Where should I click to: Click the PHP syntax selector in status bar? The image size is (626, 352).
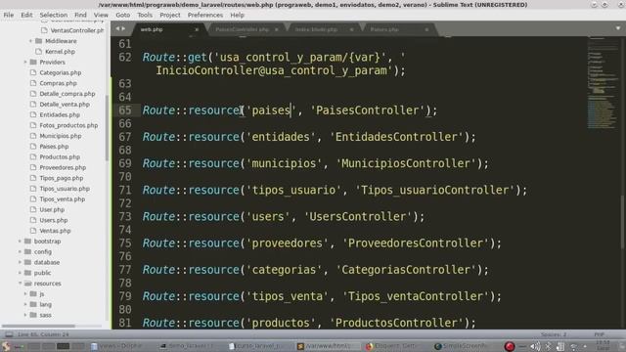pyautogui.click(x=599, y=334)
